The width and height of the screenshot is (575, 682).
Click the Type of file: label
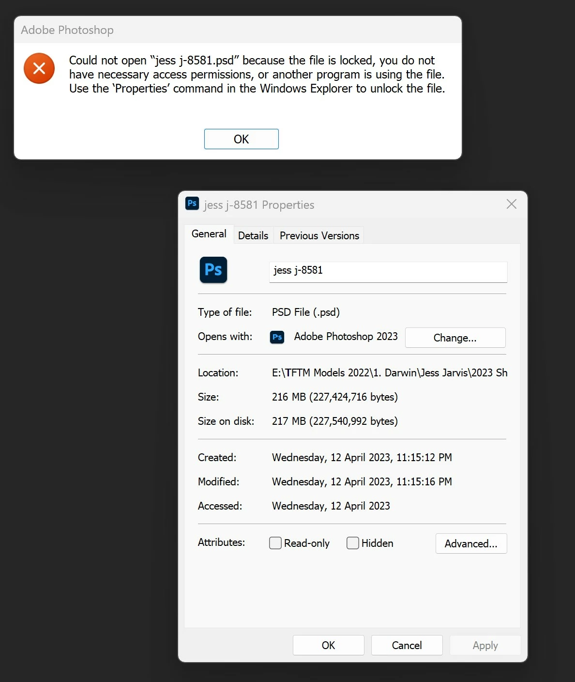tap(225, 312)
